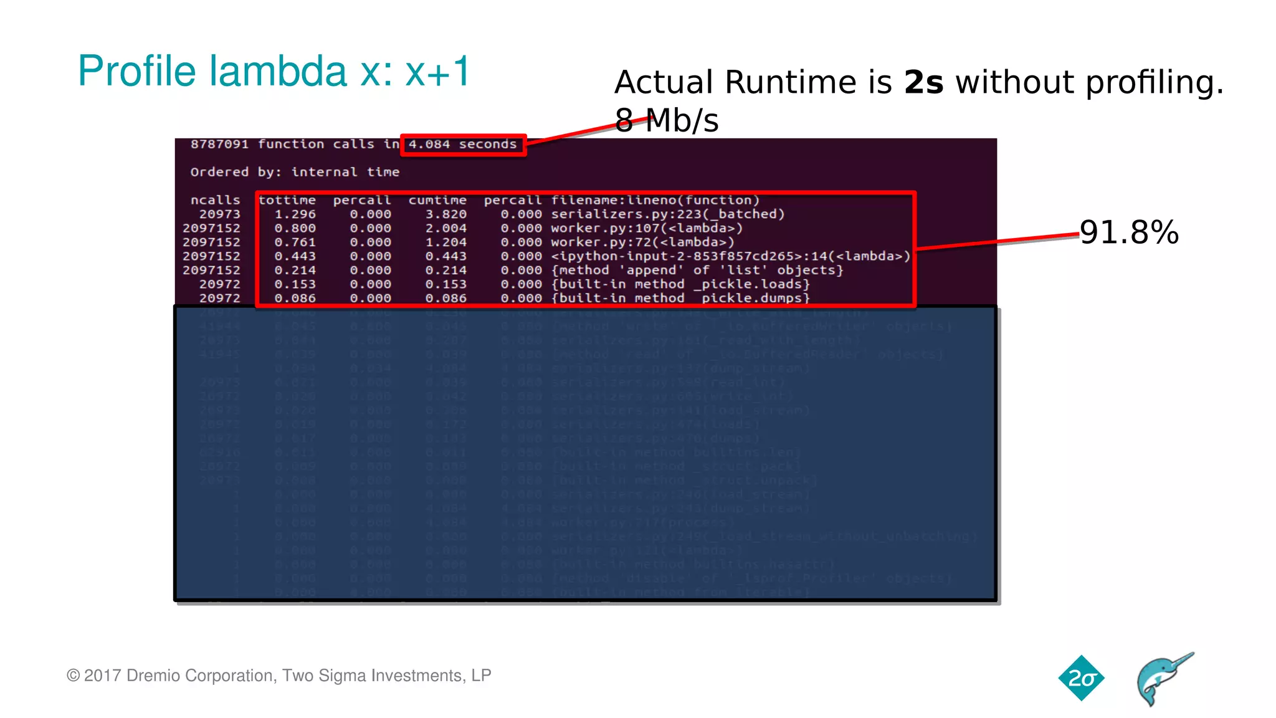Screen dimensions: 1276x718
Task: Click the Two Sigma diamond logo
Action: (1081, 677)
